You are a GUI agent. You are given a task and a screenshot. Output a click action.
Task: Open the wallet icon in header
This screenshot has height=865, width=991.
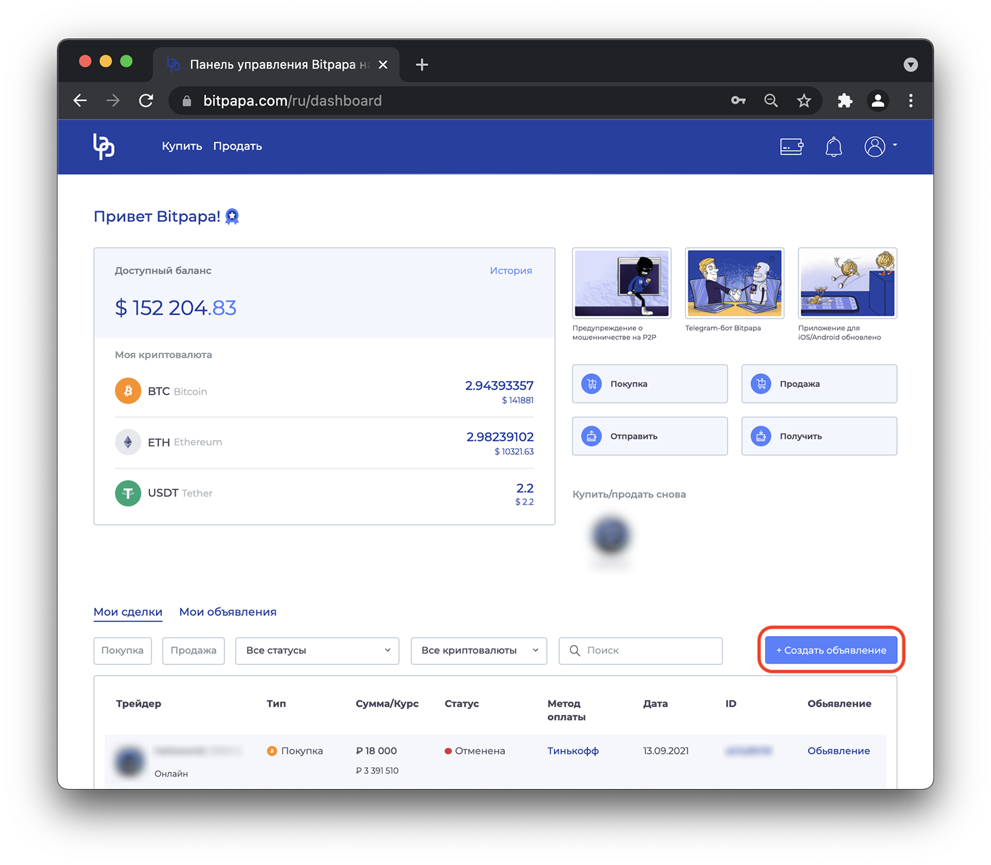(x=791, y=146)
